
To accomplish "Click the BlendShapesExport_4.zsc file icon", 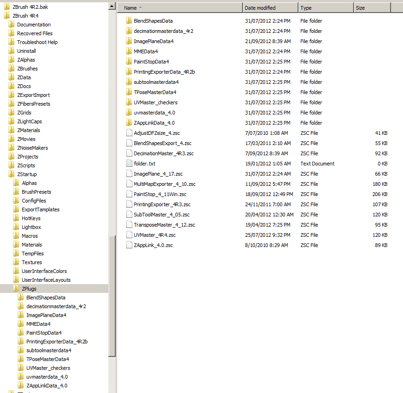I will click(129, 143).
